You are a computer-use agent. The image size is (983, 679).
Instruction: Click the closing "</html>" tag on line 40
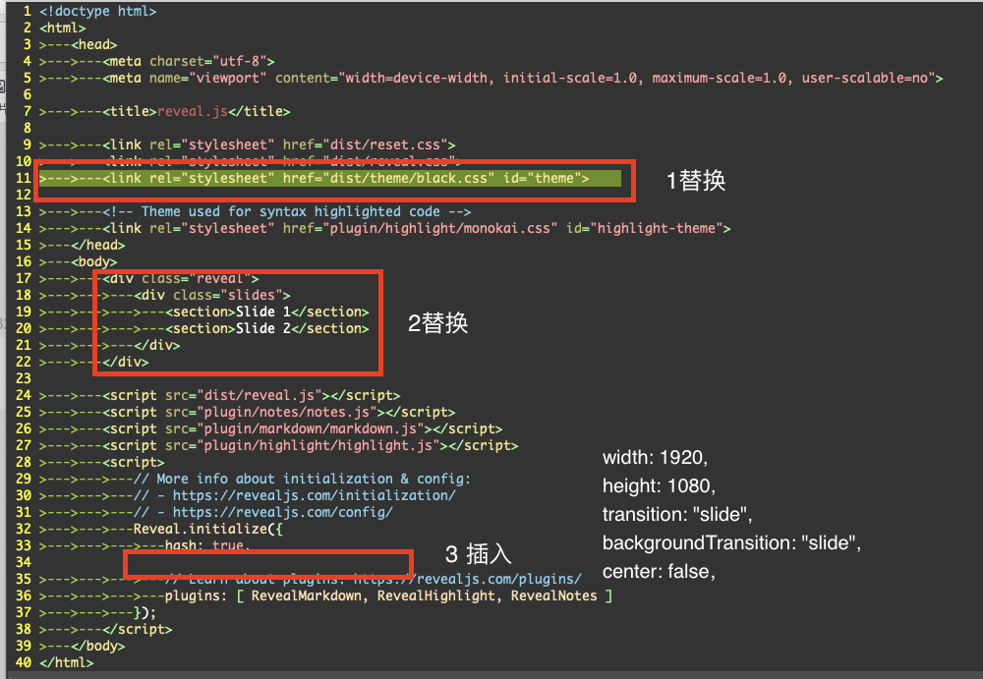[67, 662]
